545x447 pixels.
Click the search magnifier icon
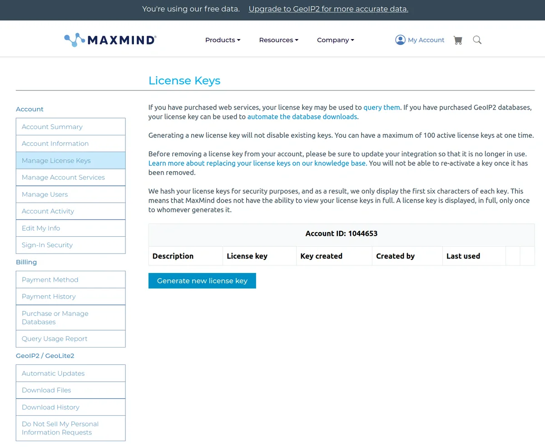tap(477, 40)
